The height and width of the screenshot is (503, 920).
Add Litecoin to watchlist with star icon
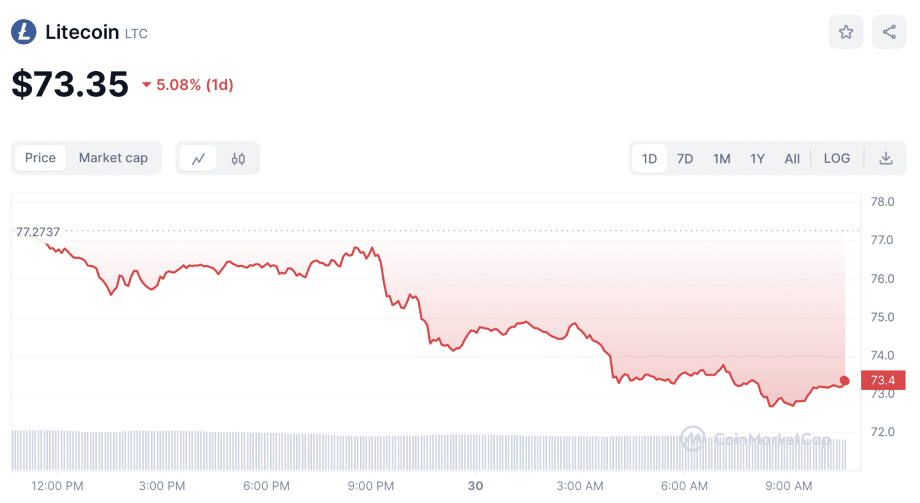click(846, 32)
